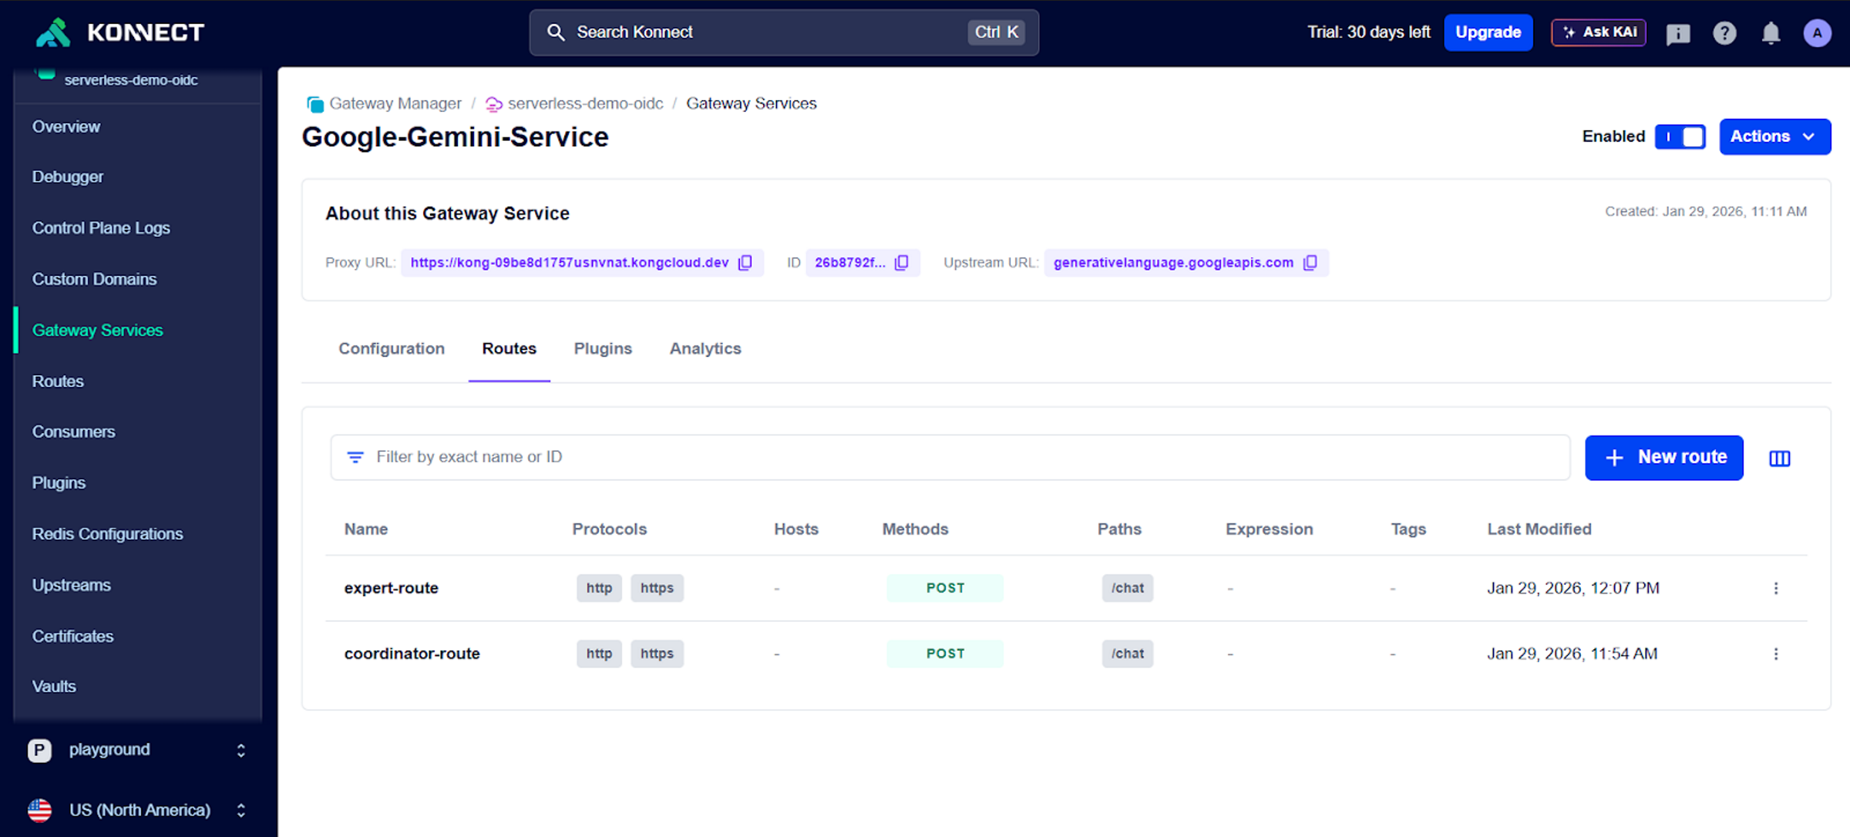
Task: Expand the playground organization switcher
Action: (137, 750)
